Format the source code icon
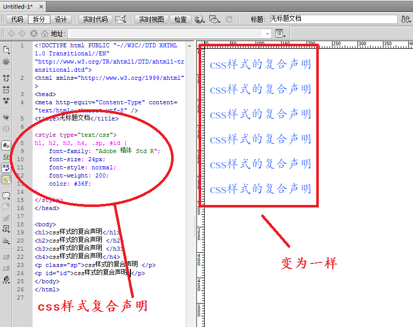This screenshot has width=413, height=327. point(6,280)
